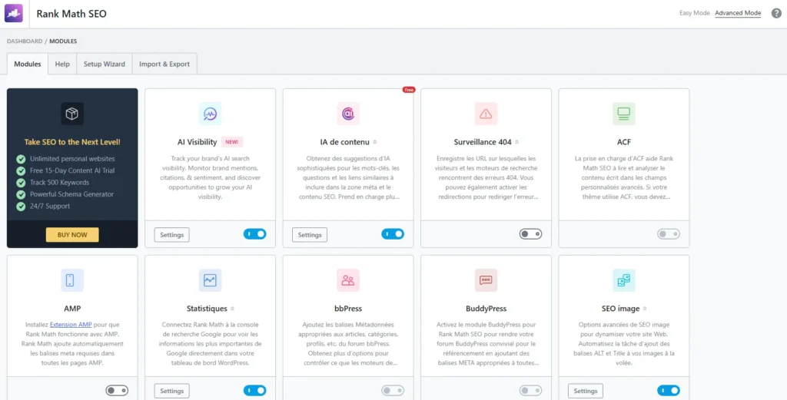787x400 pixels.
Task: Click the Rank Math SEO title
Action: [x=71, y=14]
